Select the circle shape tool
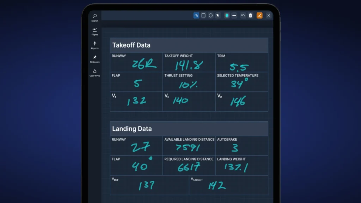Image resolution: width=361 pixels, height=203 pixels. tap(210, 16)
